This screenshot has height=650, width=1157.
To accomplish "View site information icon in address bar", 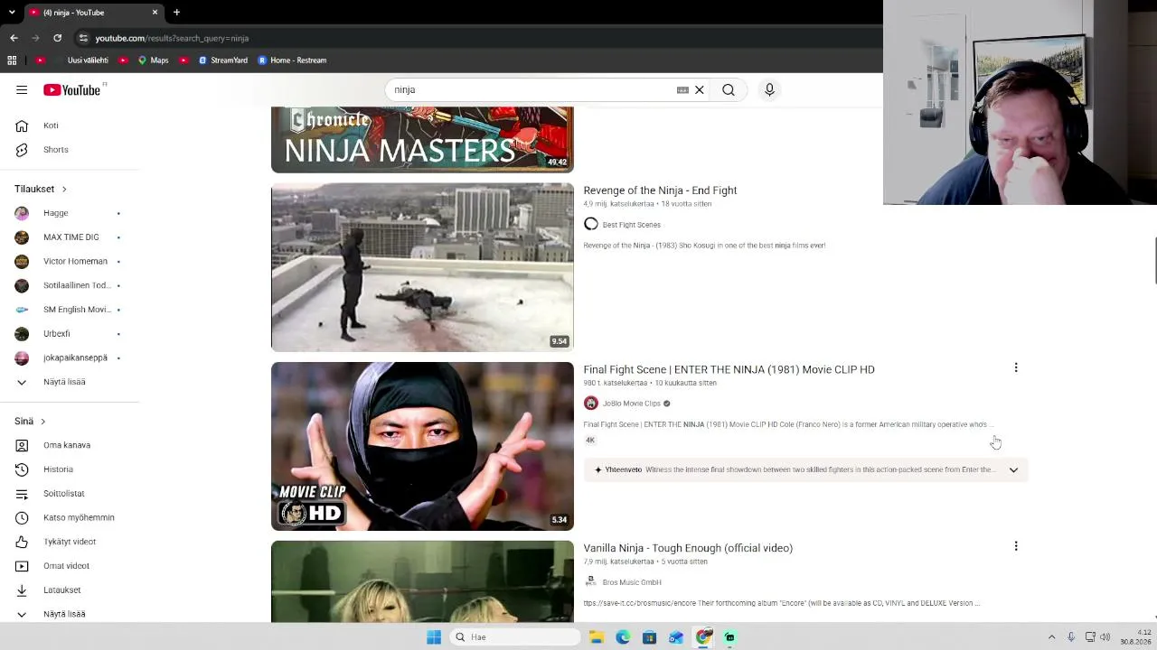I will [x=83, y=38].
